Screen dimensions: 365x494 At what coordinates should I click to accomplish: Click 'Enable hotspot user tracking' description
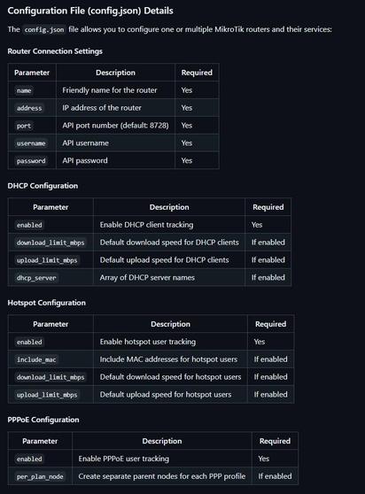pos(148,342)
